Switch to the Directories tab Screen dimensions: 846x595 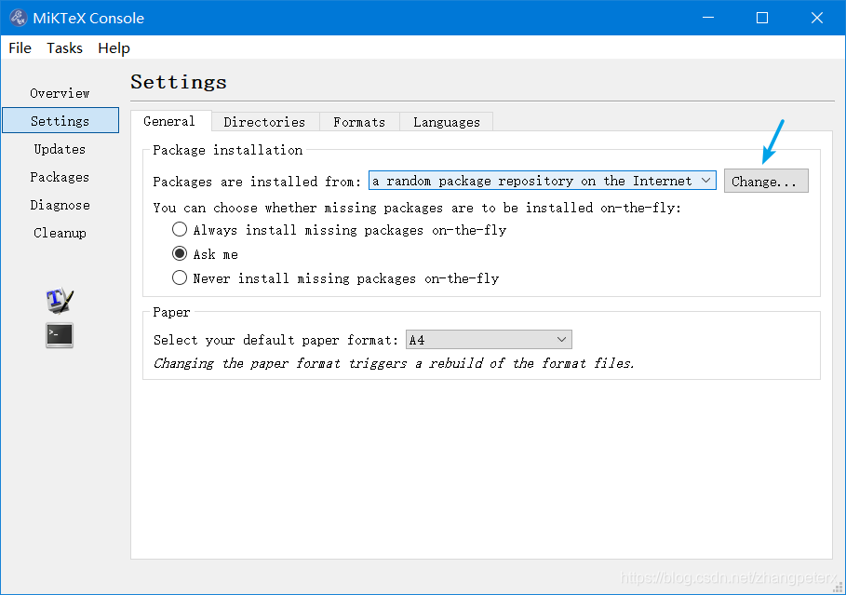(264, 122)
